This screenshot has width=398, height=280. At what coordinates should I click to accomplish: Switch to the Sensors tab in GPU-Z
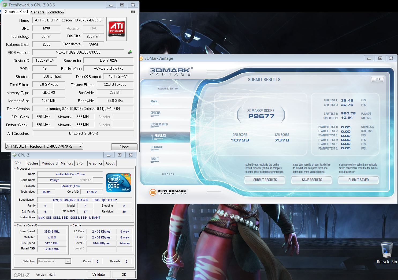click(38, 12)
